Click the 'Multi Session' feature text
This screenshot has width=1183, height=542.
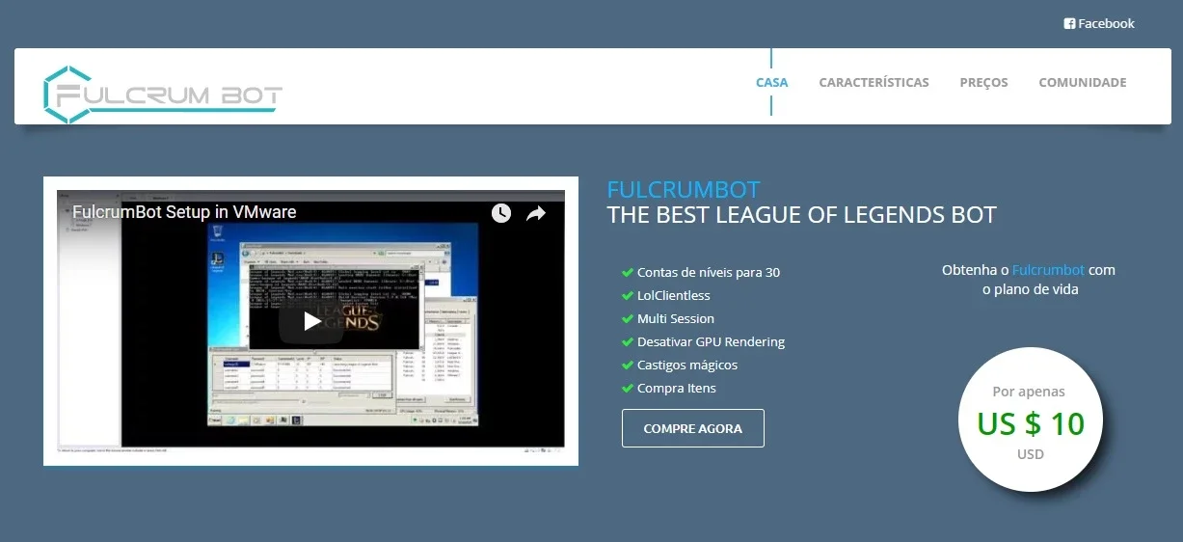click(x=676, y=318)
